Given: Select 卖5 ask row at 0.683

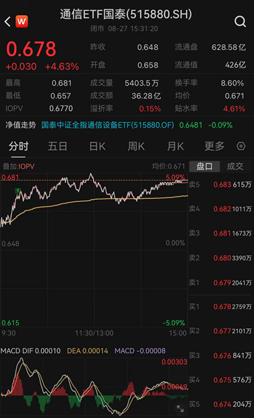Looking at the screenshot, I should coord(220,184).
